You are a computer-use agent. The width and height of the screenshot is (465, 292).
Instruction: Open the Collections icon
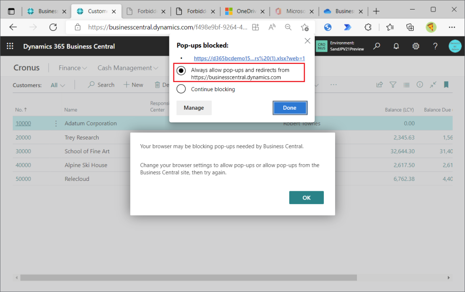(x=410, y=27)
